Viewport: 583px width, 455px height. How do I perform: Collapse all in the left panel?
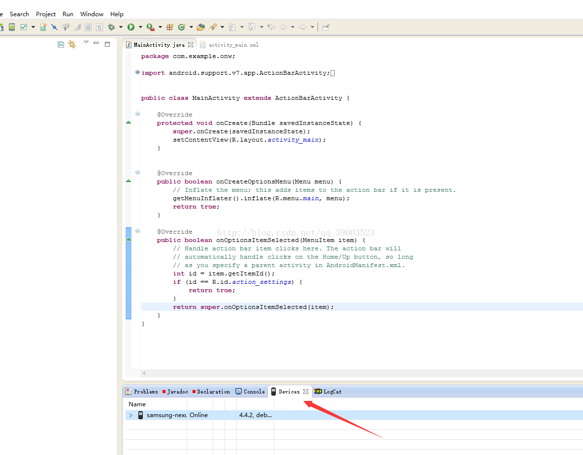[x=61, y=45]
